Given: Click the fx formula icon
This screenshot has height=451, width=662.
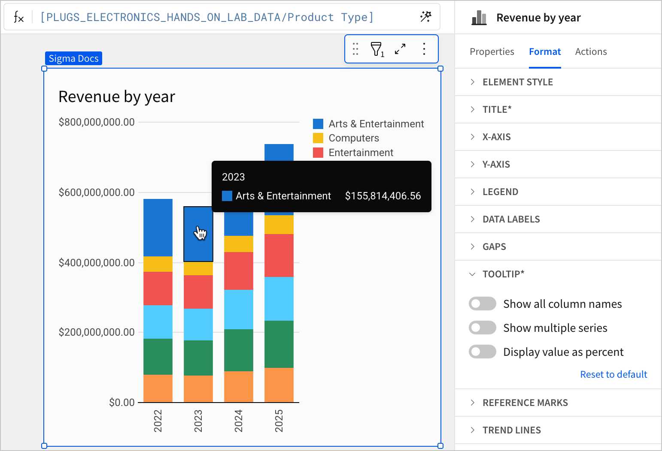Looking at the screenshot, I should 18,17.
